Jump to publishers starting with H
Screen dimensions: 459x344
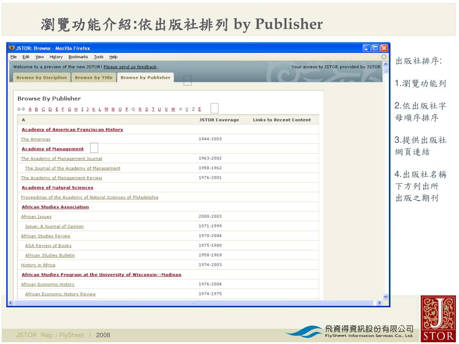tap(76, 109)
